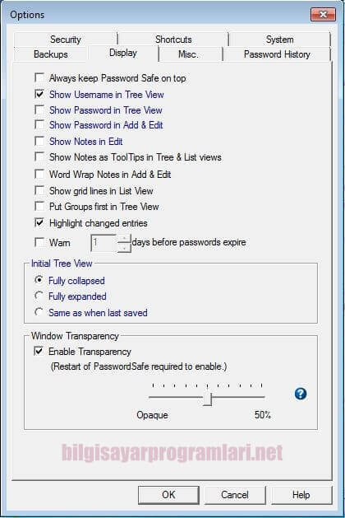
Task: Increase the warn days spinner value
Action: 124,238
